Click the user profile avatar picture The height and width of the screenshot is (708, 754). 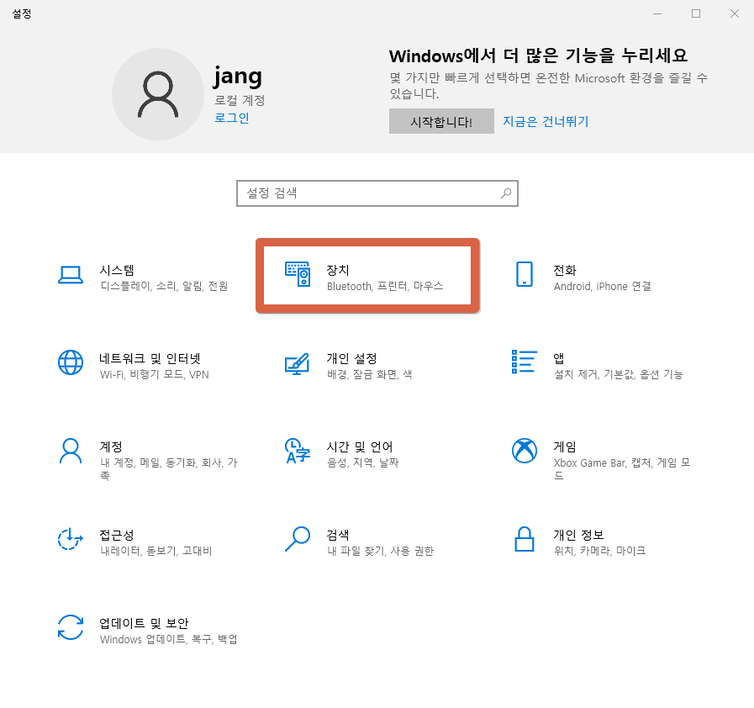158,94
